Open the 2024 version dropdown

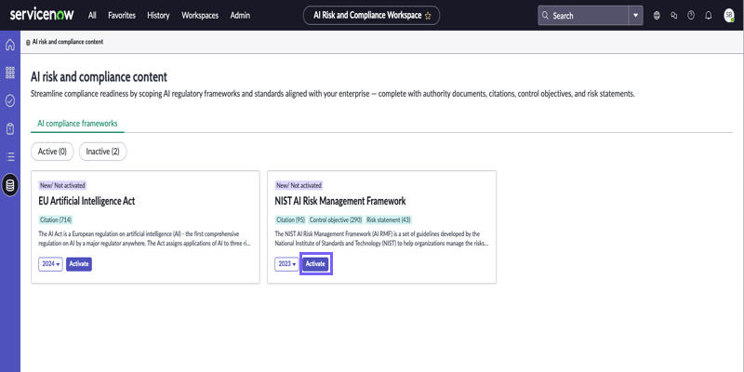(50, 264)
